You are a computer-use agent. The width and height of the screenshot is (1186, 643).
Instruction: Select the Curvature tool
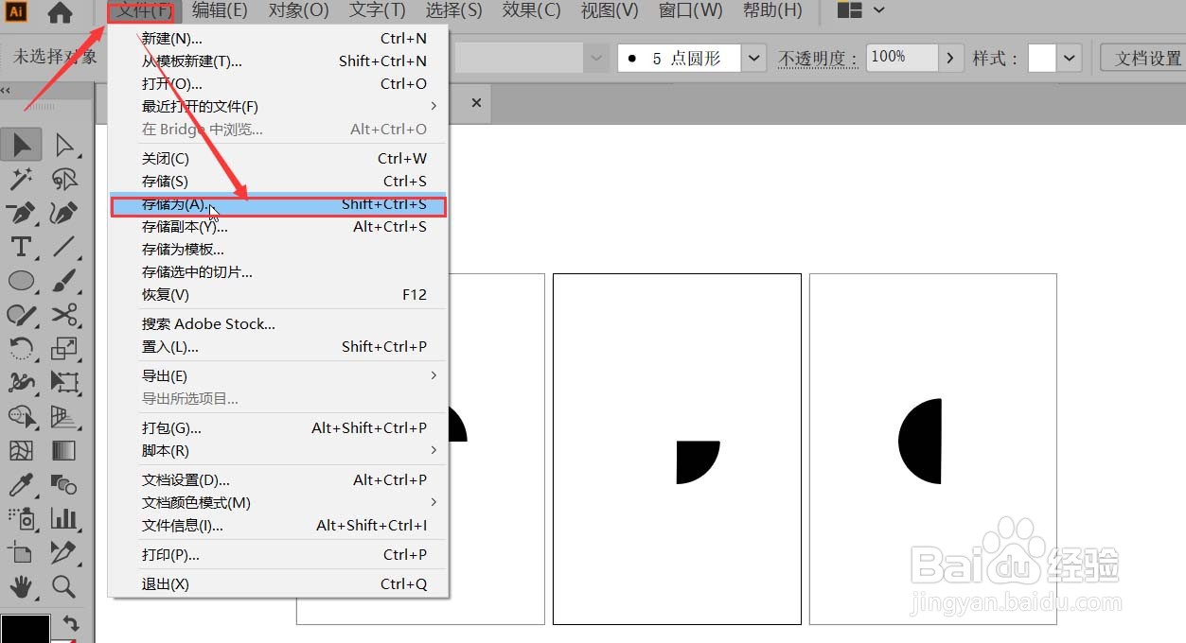coord(64,213)
